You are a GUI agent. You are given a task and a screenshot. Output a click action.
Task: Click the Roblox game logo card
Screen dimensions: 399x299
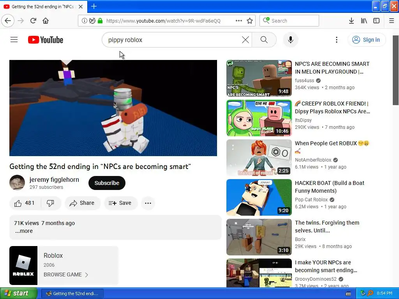tap(23, 266)
